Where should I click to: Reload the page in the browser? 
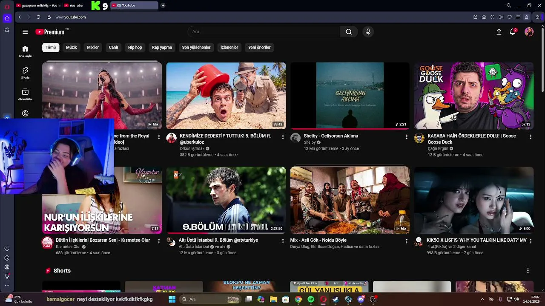pos(38,17)
